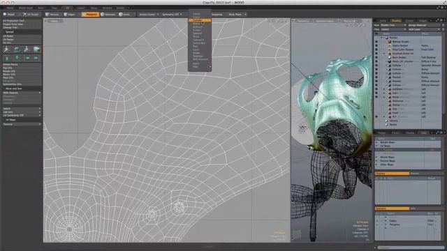Screen dimensions: 447x251
Task: Select the green circular rotate tool icon
Action: (x=17, y=50)
